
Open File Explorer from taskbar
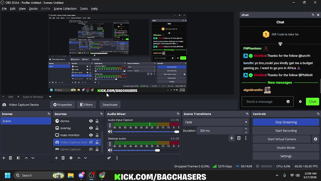click(x=70, y=175)
